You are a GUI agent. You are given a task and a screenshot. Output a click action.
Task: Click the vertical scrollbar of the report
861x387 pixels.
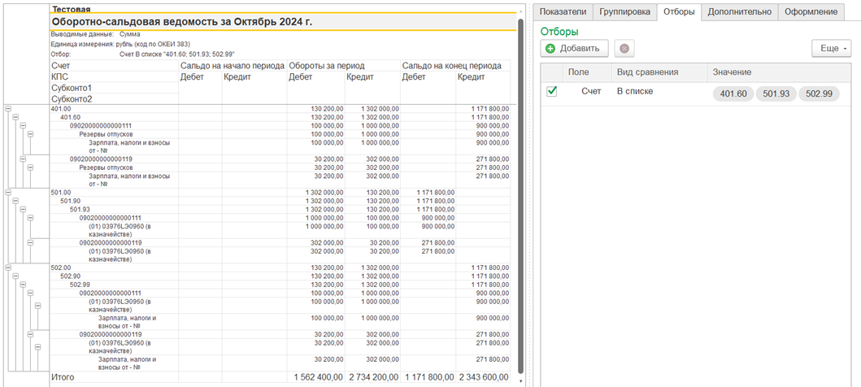(x=520, y=195)
